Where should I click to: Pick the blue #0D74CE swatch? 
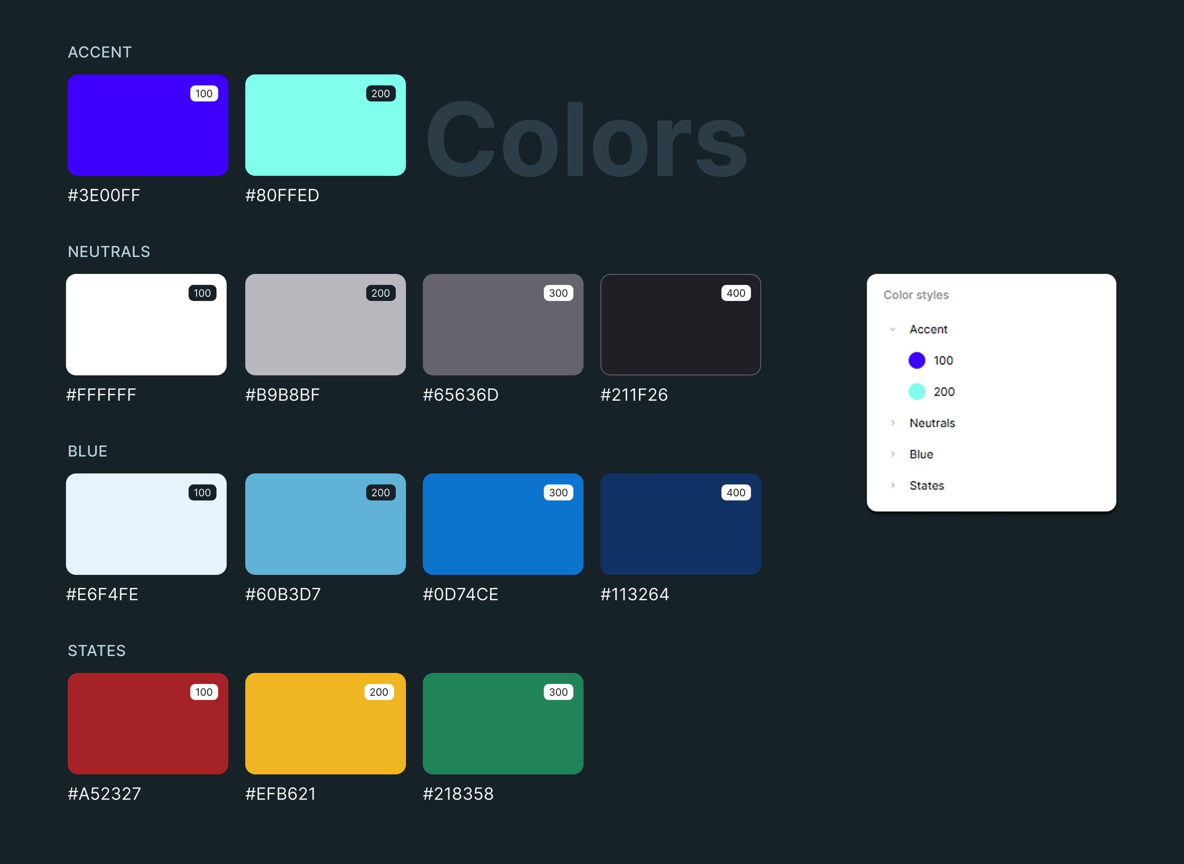(x=503, y=524)
